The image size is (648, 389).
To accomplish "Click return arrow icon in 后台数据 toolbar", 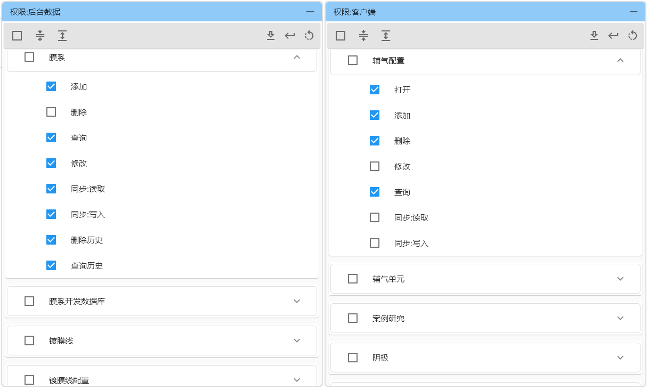I will pyautogui.click(x=290, y=36).
